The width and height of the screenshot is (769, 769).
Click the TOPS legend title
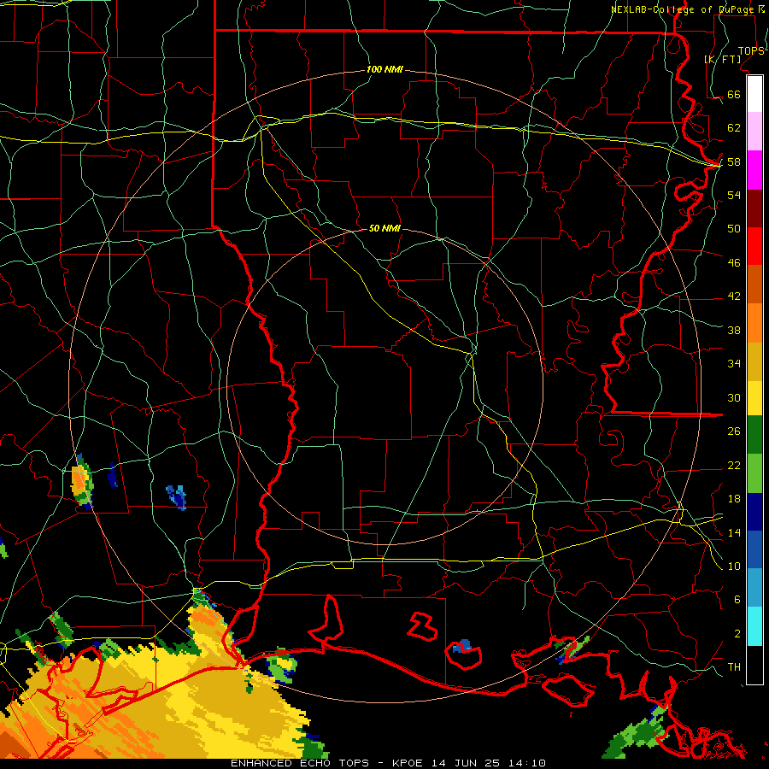pos(751,51)
